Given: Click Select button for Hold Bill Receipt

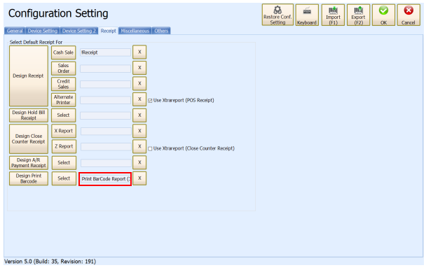Looking at the screenshot, I should [63, 115].
